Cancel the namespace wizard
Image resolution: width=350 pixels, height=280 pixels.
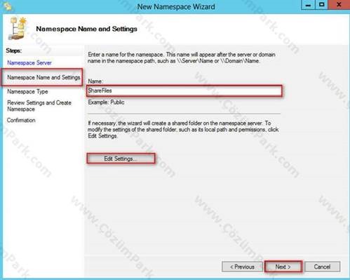322,267
